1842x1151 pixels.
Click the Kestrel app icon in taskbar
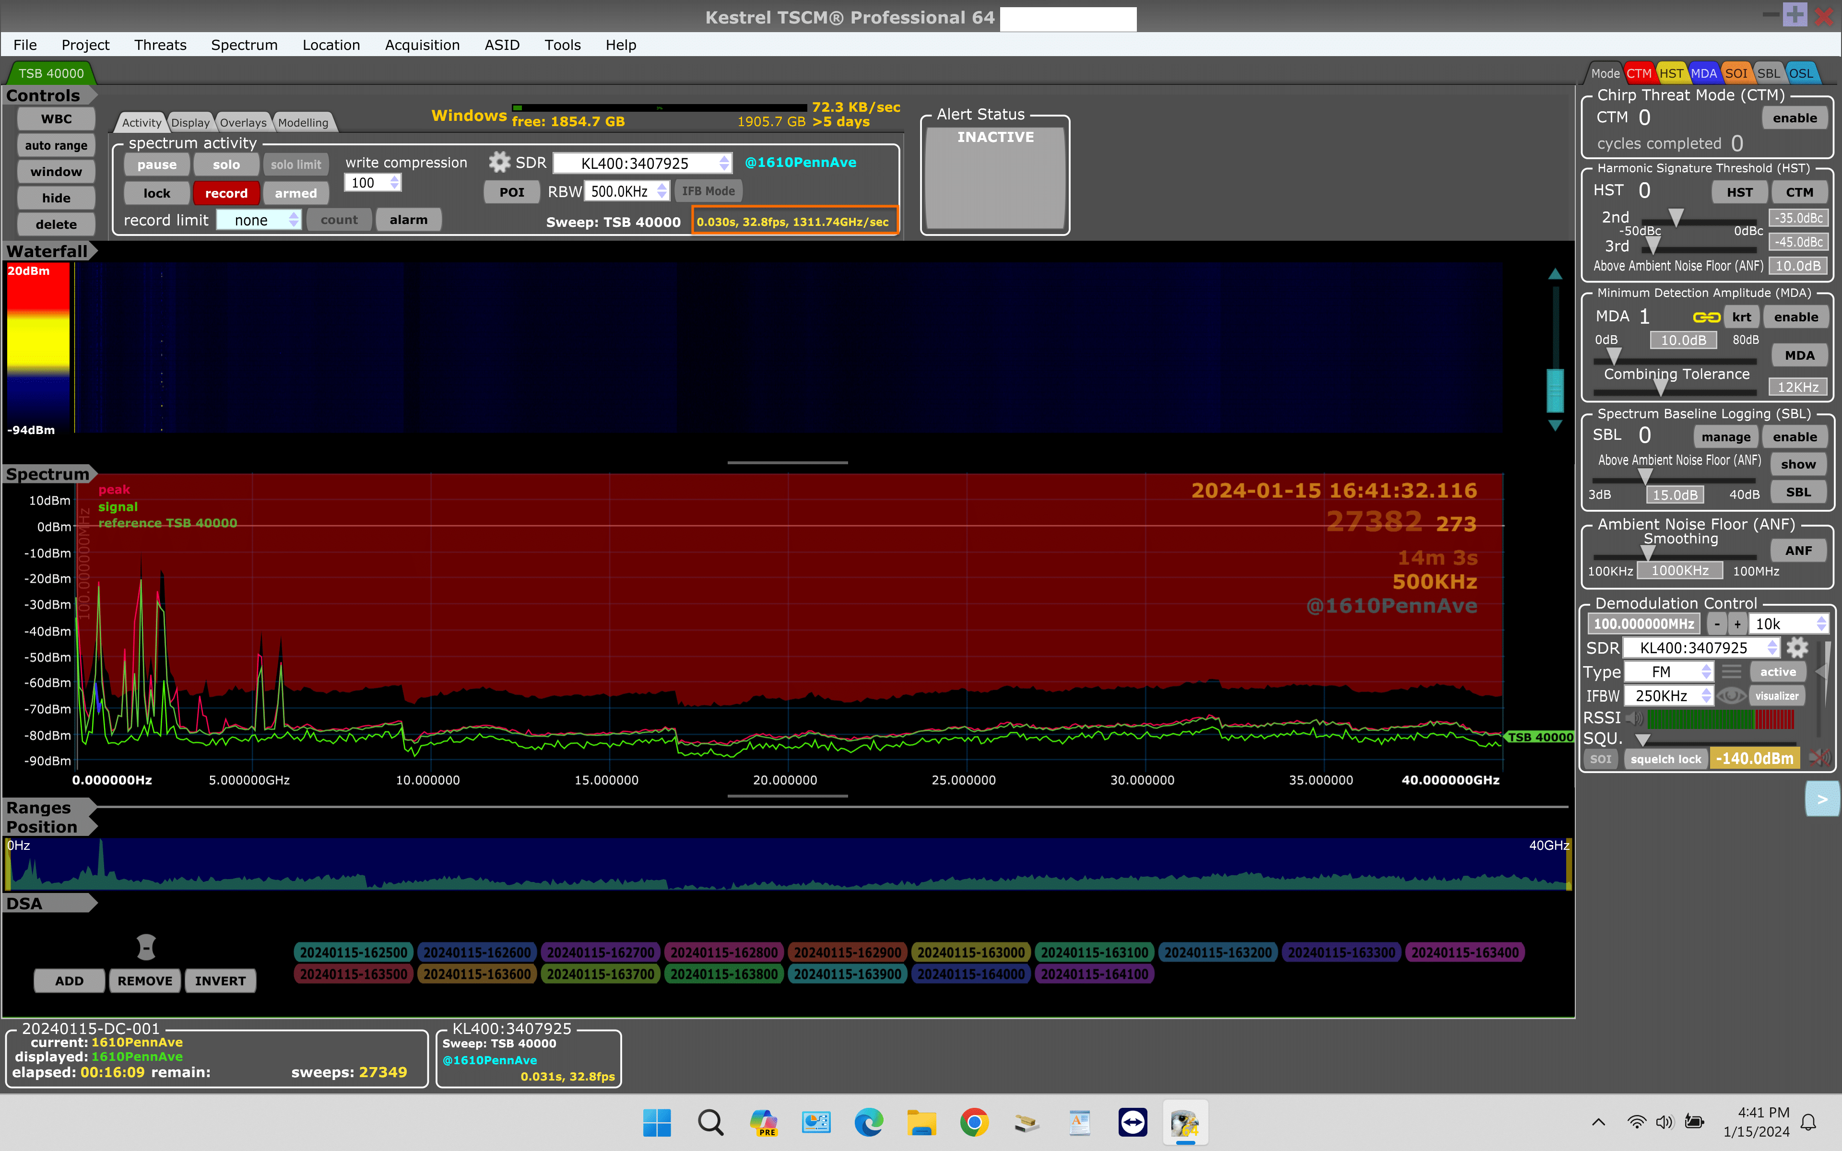(x=1185, y=1123)
